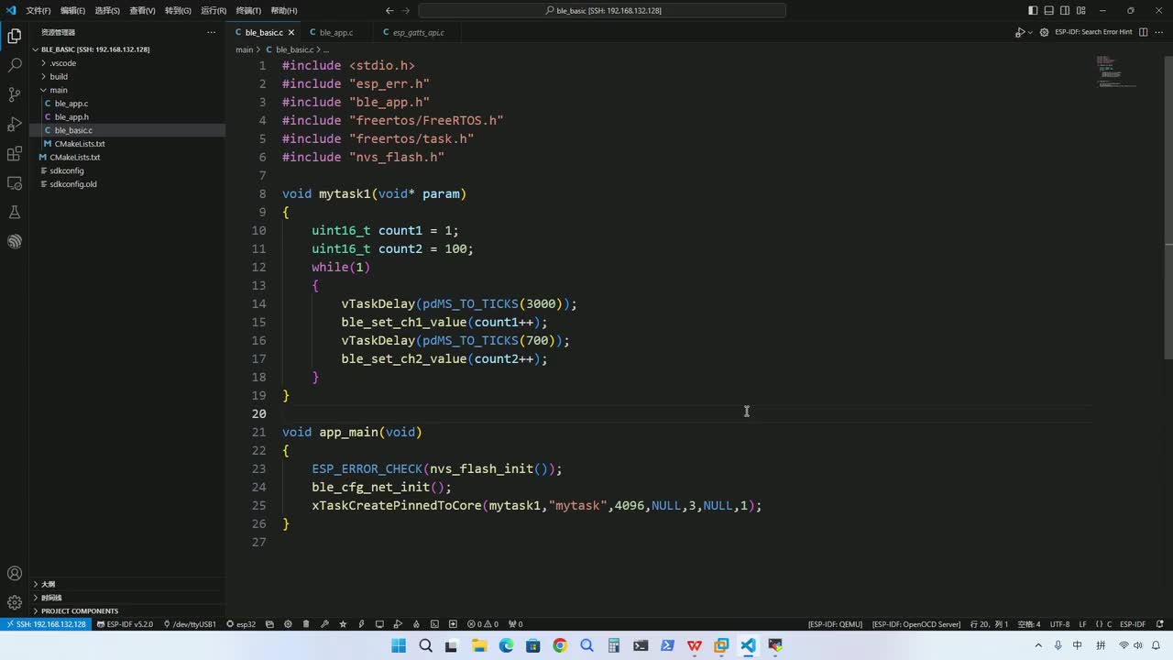Screen dimensions: 1173x660
Task: Click the split editor right icon
Action: coord(1144,32)
